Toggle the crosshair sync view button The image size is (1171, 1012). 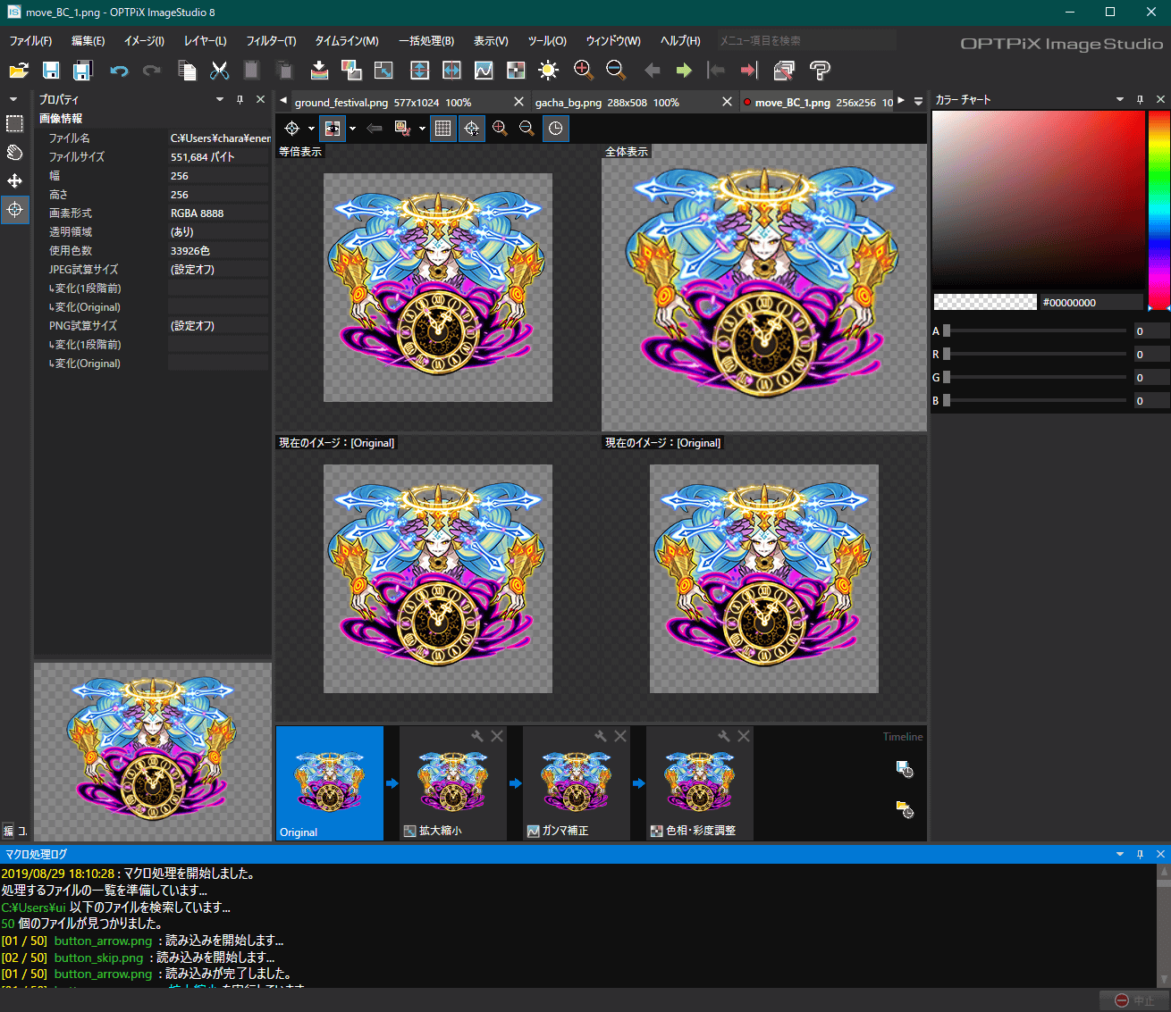coord(472,129)
